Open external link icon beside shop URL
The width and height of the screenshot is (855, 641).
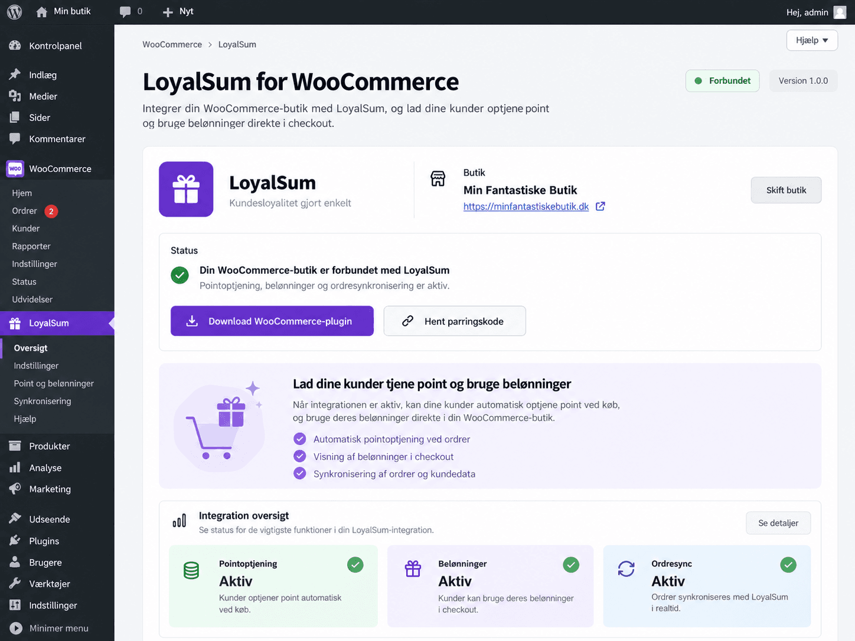(x=600, y=206)
